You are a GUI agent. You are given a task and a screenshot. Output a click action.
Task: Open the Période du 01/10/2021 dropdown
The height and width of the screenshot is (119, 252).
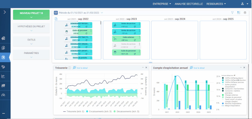[81, 12]
